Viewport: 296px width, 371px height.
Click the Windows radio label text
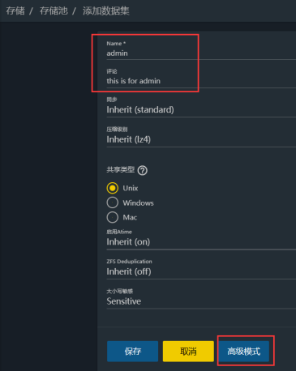click(138, 203)
